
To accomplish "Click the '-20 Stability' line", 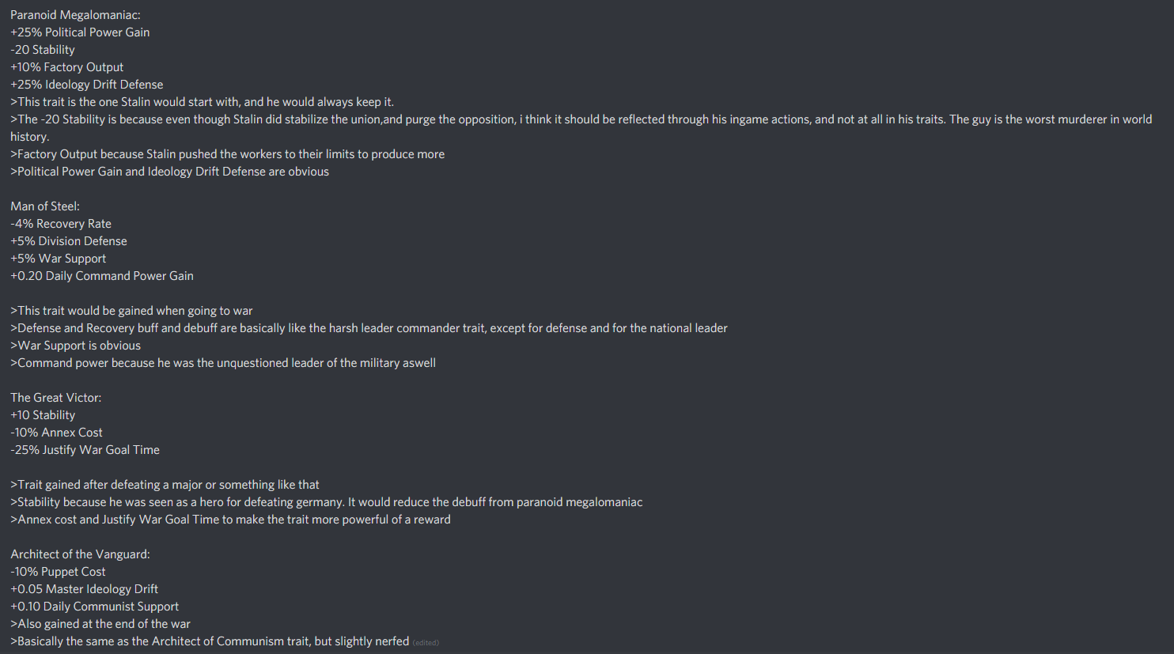I will pyautogui.click(x=43, y=50).
